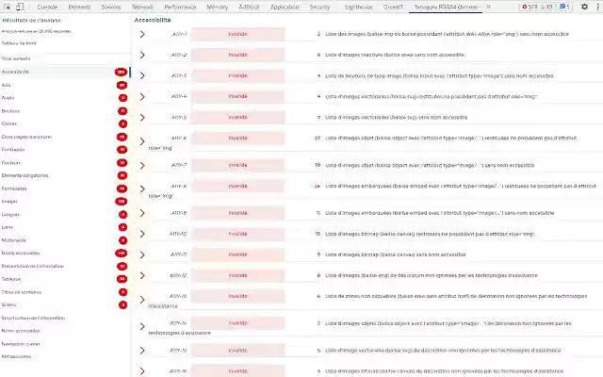Expand the A11Y-12 result row
This screenshot has width=603, height=377.
pyautogui.click(x=142, y=275)
